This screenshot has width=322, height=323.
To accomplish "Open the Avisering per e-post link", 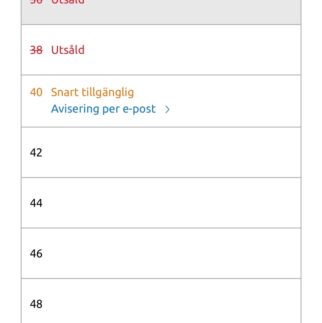I will [103, 109].
